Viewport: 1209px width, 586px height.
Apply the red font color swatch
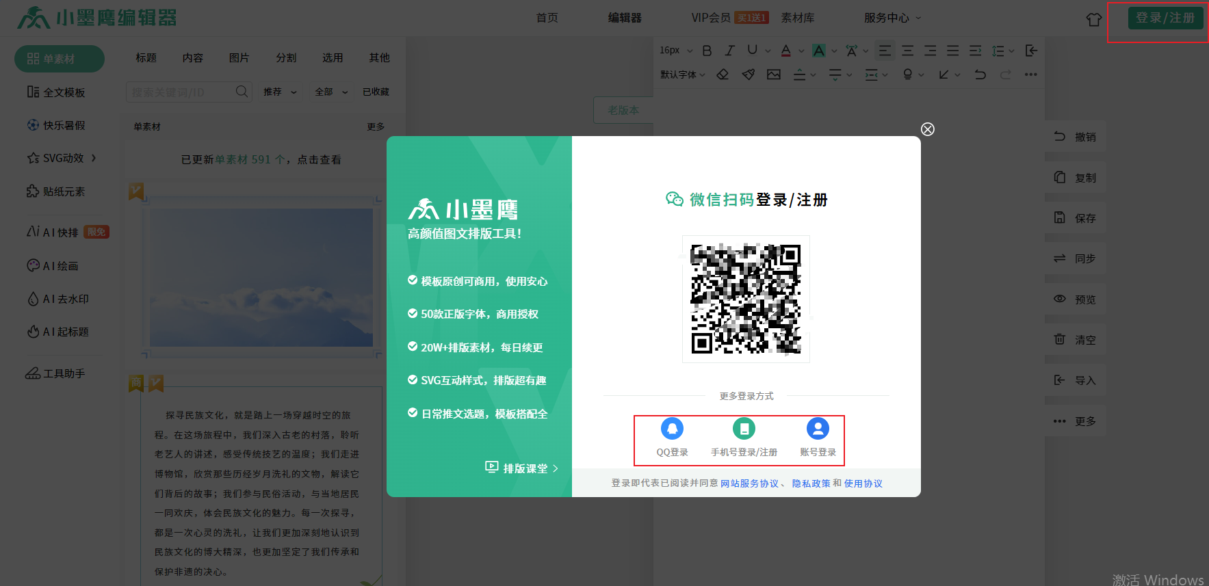785,51
